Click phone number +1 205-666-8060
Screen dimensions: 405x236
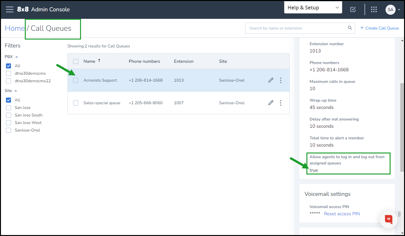click(x=146, y=103)
